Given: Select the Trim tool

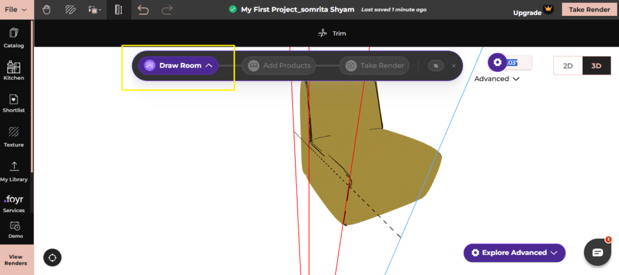Looking at the screenshot, I should (x=332, y=33).
